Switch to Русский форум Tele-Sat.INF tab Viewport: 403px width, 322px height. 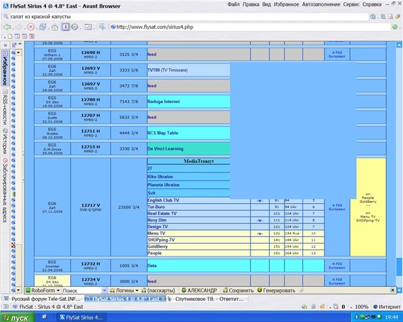coord(42,299)
